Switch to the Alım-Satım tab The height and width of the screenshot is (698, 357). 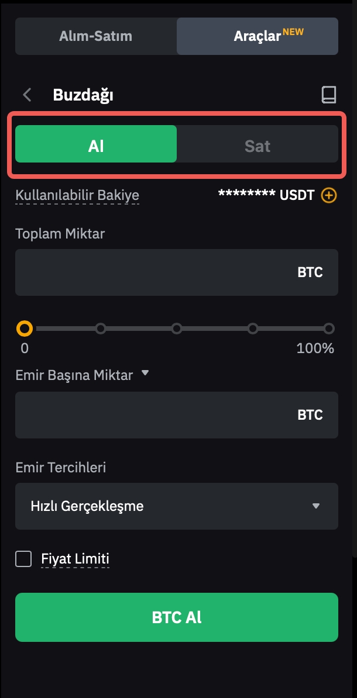(96, 36)
